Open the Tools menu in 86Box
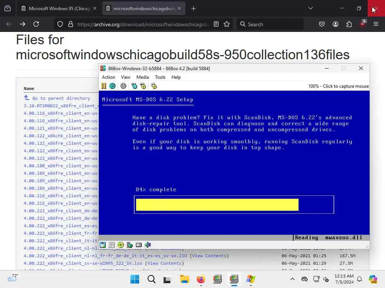The height and width of the screenshot is (288, 385). click(x=160, y=77)
